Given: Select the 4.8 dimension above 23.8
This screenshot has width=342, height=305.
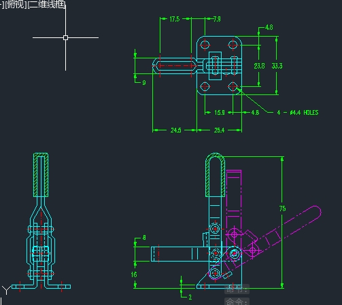Looking at the screenshot, I should 269,28.
